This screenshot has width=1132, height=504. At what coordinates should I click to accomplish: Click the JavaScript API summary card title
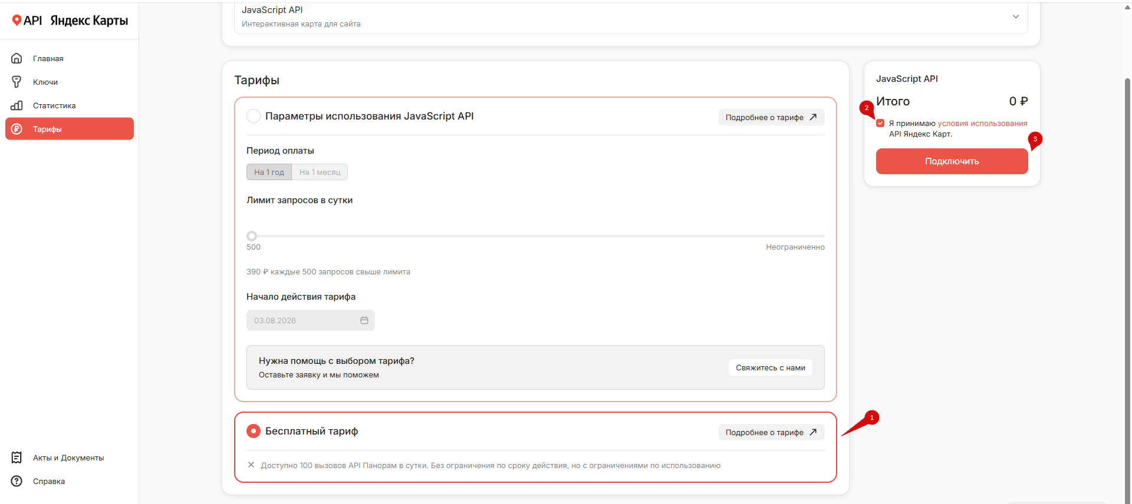[907, 79]
